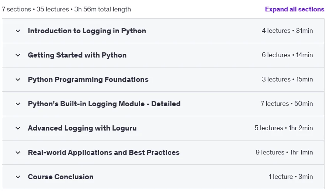Image resolution: width=326 pixels, height=191 pixels.
Task: Expand the Getting Started with Python chevron
Action: 18,55
